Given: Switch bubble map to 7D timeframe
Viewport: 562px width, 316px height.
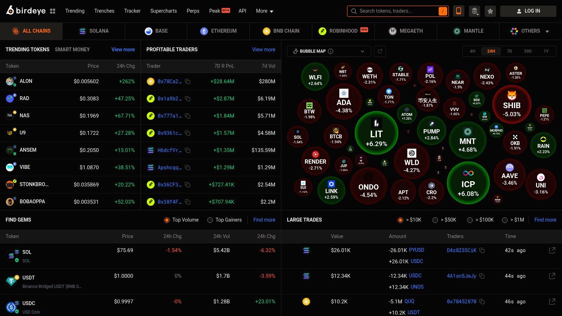Looking at the screenshot, I should coord(509,51).
